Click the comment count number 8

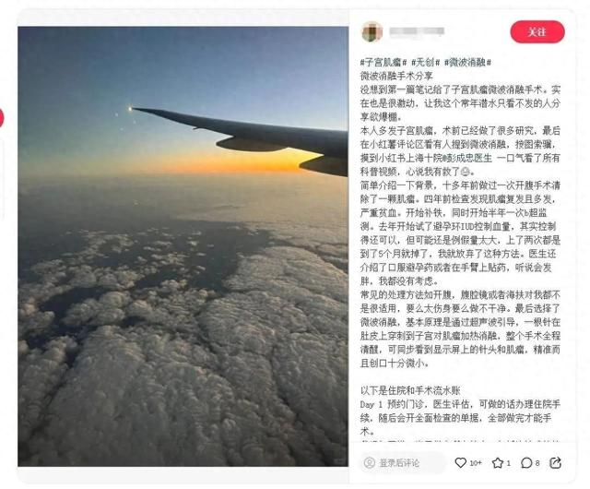[537, 463]
